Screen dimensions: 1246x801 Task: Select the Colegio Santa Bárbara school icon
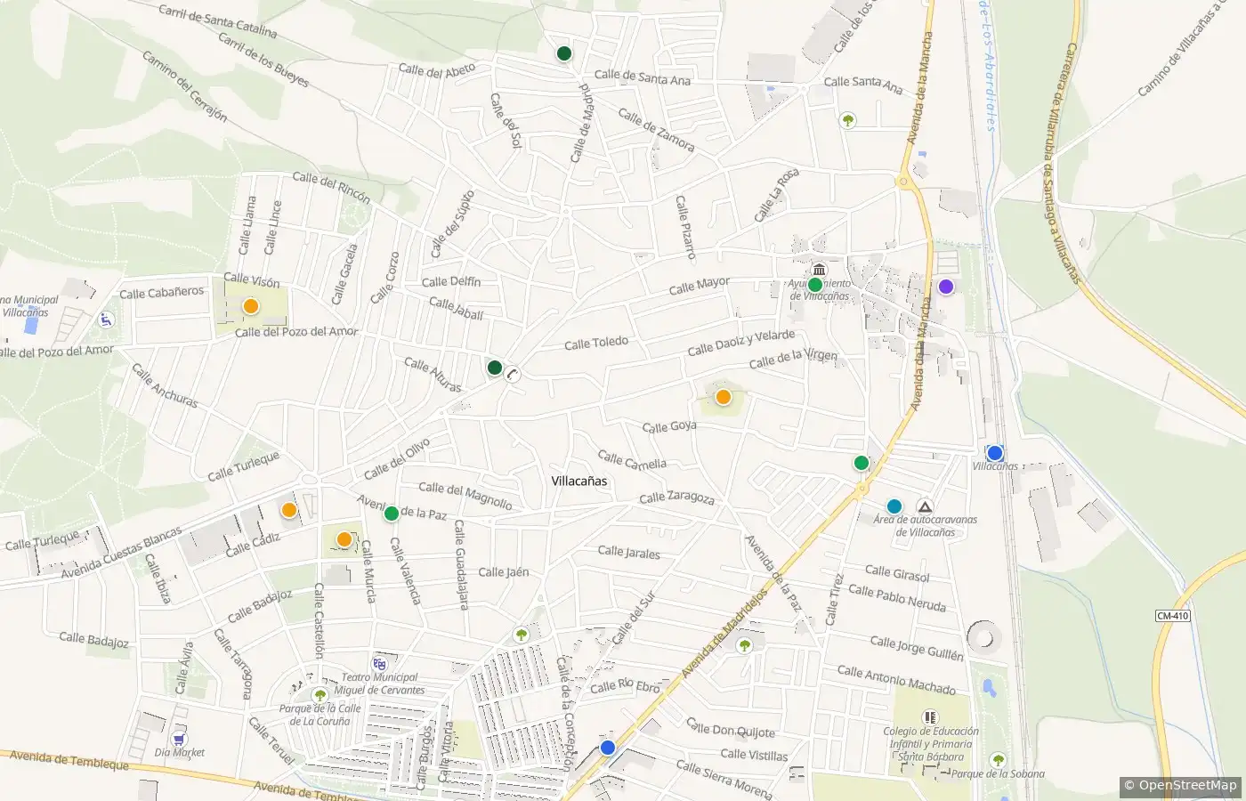click(x=930, y=716)
